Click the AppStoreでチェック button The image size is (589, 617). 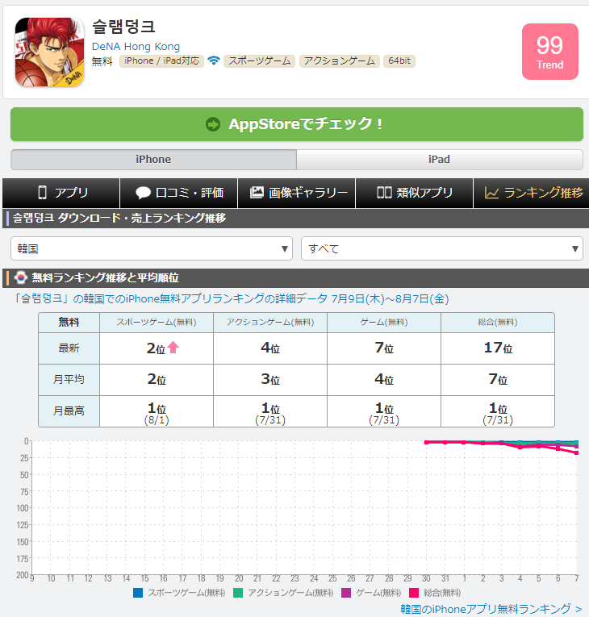(x=297, y=124)
